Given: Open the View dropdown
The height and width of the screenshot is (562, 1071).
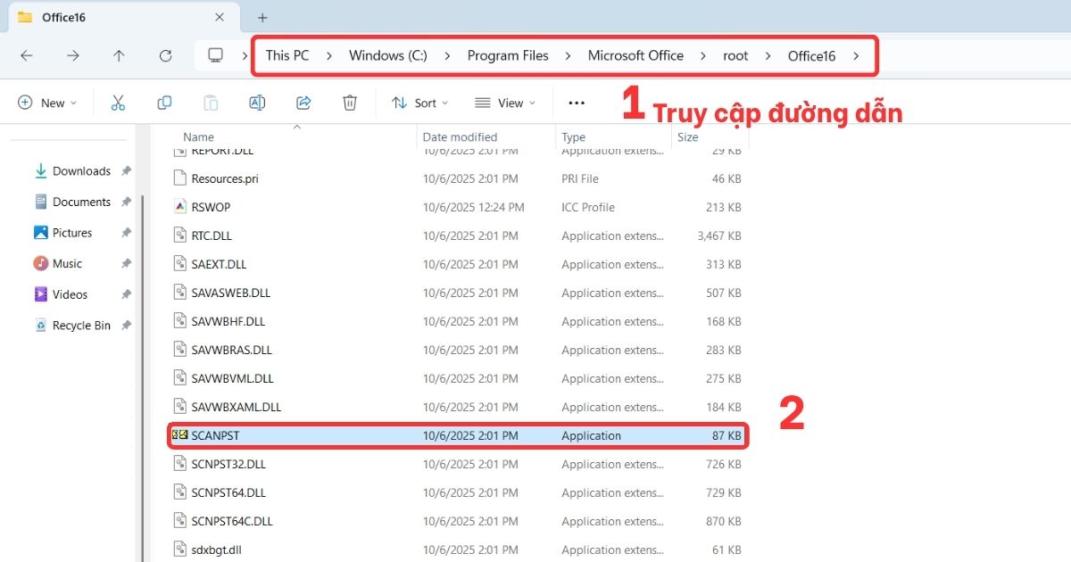Looking at the screenshot, I should pyautogui.click(x=505, y=103).
